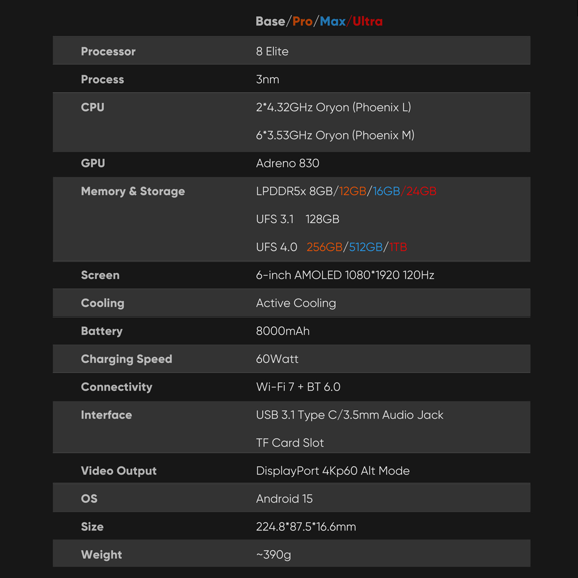Click the blue 512GB storage option
The width and height of the screenshot is (578, 578).
366,247
